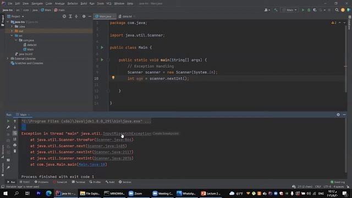
Task: Click the Select Opened File target icon
Action: [64, 16]
